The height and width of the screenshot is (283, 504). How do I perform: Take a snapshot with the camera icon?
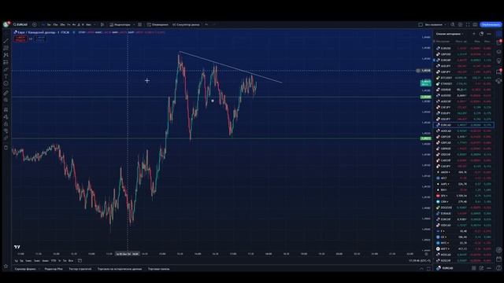(475, 24)
